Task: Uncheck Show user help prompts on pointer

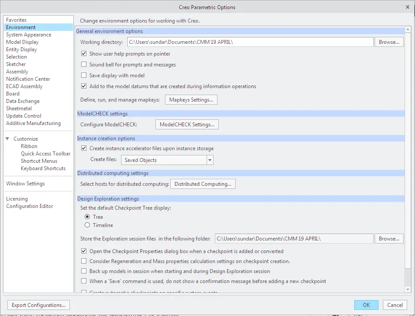Action: point(84,54)
